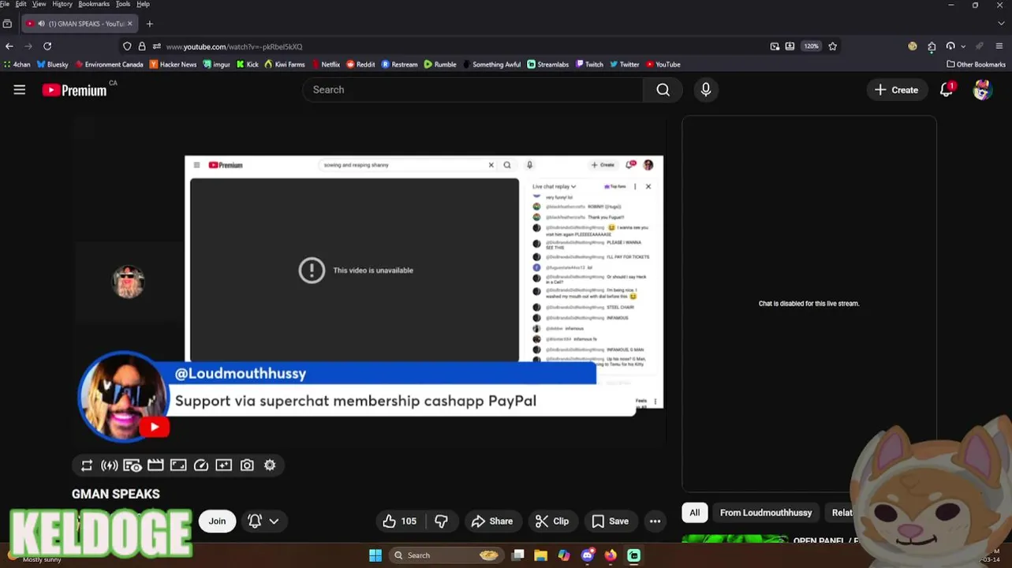Open the Firefox View menu

point(39,4)
